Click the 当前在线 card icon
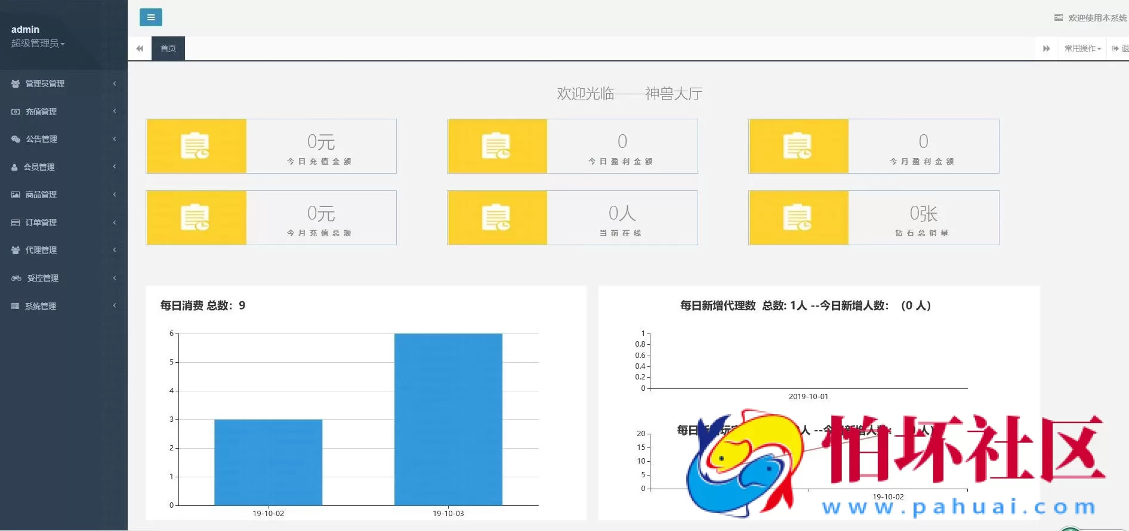Screen dimensions: 1129x531 (496, 217)
